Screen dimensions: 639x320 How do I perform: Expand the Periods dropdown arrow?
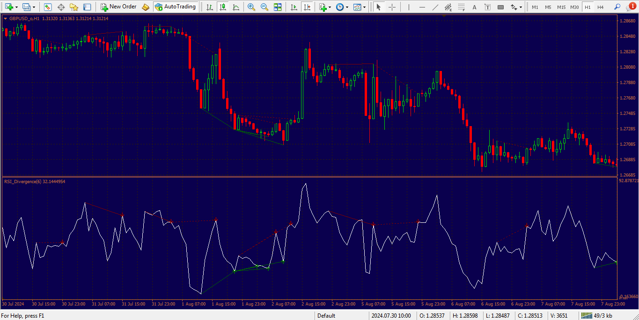click(347, 7)
